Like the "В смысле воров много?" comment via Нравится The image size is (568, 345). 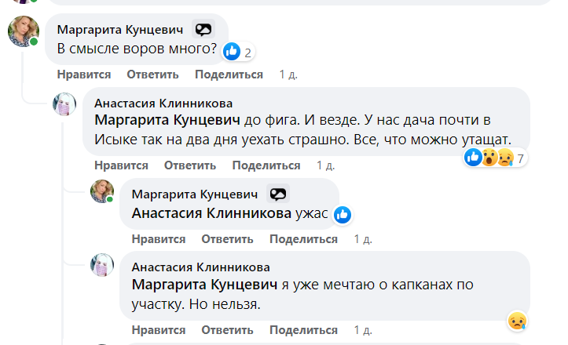[84, 74]
